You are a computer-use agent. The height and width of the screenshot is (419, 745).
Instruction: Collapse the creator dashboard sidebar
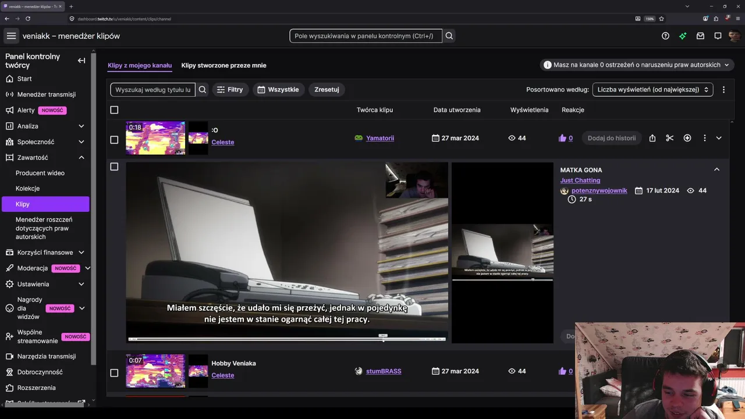(81, 61)
